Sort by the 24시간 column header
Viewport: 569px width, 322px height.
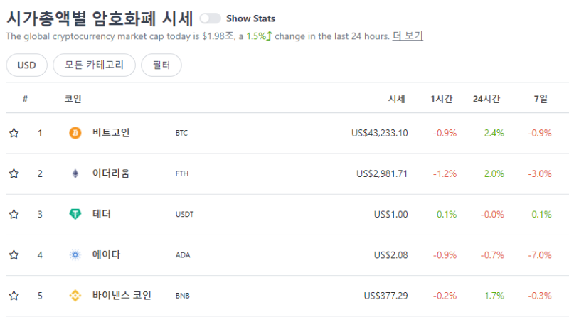[x=486, y=99]
